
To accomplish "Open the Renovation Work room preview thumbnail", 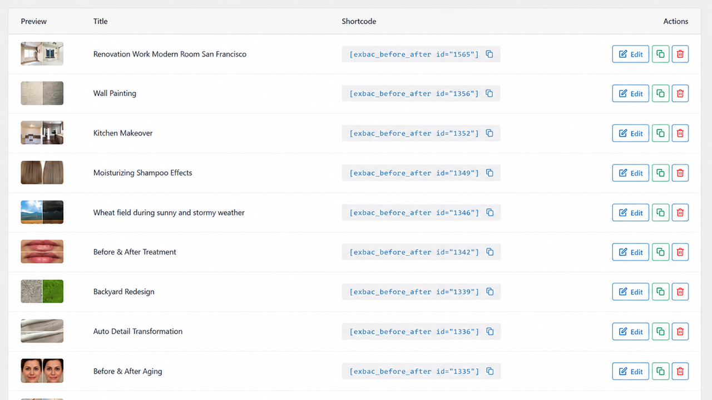I will click(42, 54).
